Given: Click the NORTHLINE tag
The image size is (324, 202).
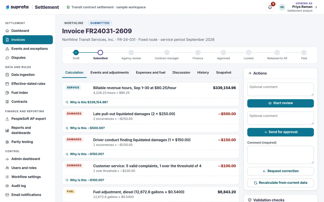Looking at the screenshot, I should (74, 23).
